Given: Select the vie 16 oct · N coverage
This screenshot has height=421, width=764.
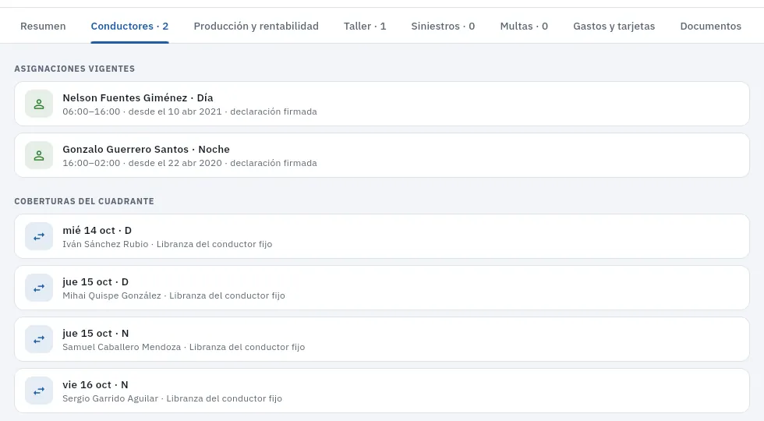Looking at the screenshot, I should (382, 391).
